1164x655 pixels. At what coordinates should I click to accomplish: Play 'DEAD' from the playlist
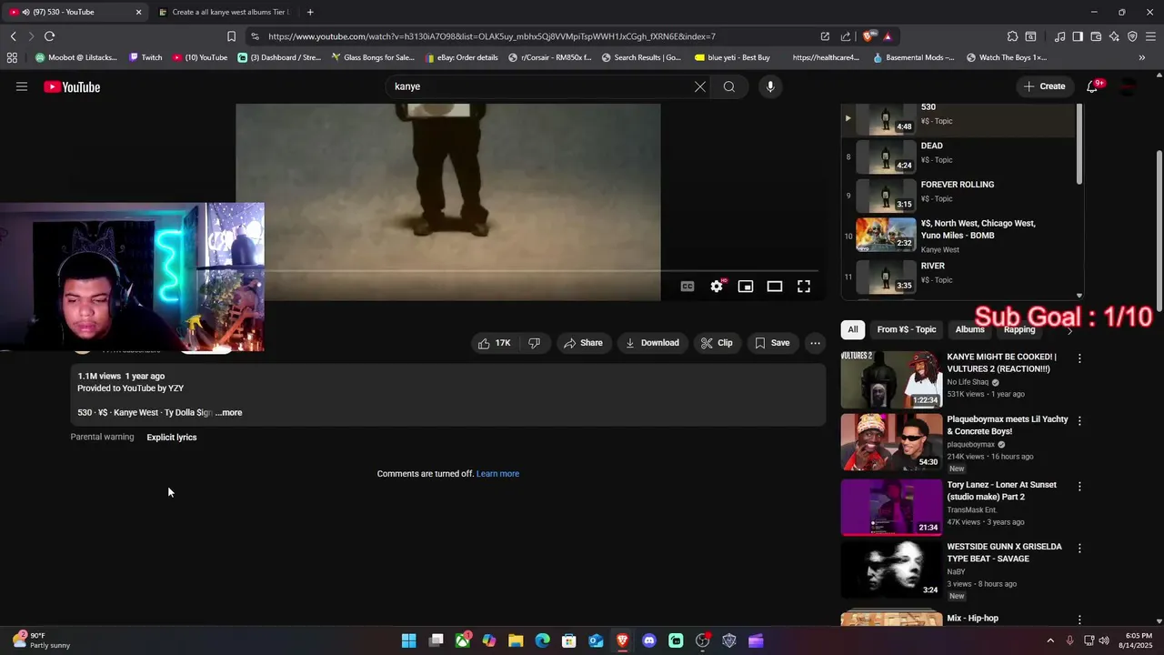[x=958, y=156]
